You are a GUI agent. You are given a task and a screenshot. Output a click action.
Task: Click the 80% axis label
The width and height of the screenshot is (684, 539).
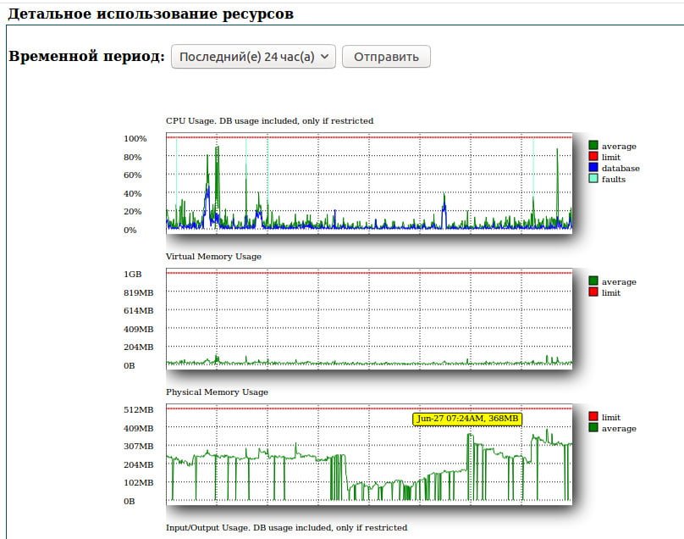coord(133,158)
